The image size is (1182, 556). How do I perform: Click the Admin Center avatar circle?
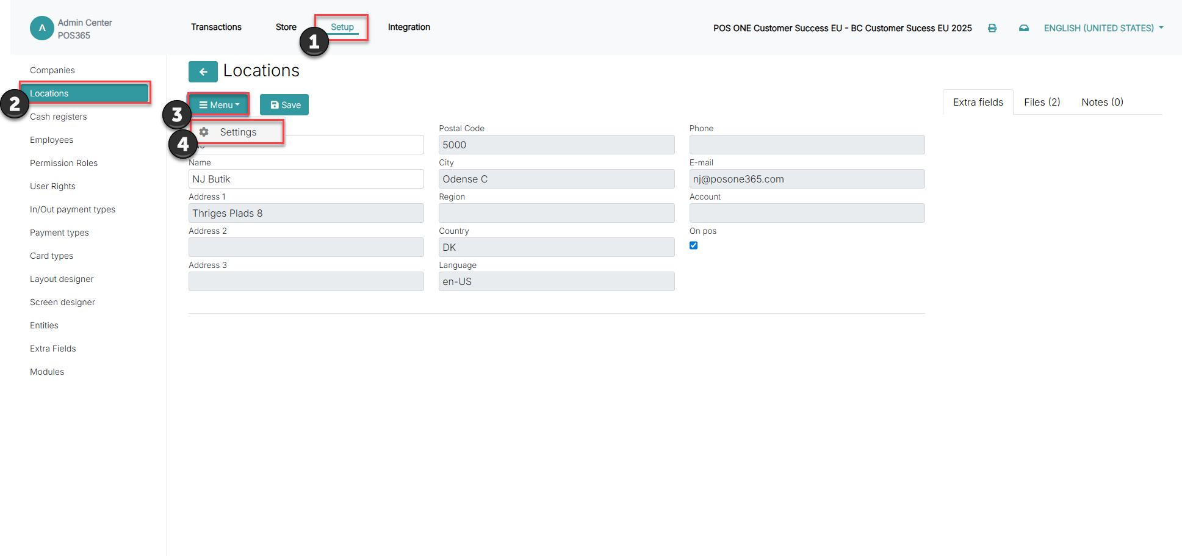[42, 28]
